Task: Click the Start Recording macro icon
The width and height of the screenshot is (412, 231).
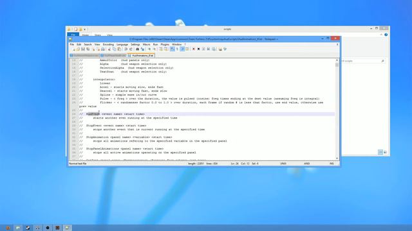Action: 194,49
